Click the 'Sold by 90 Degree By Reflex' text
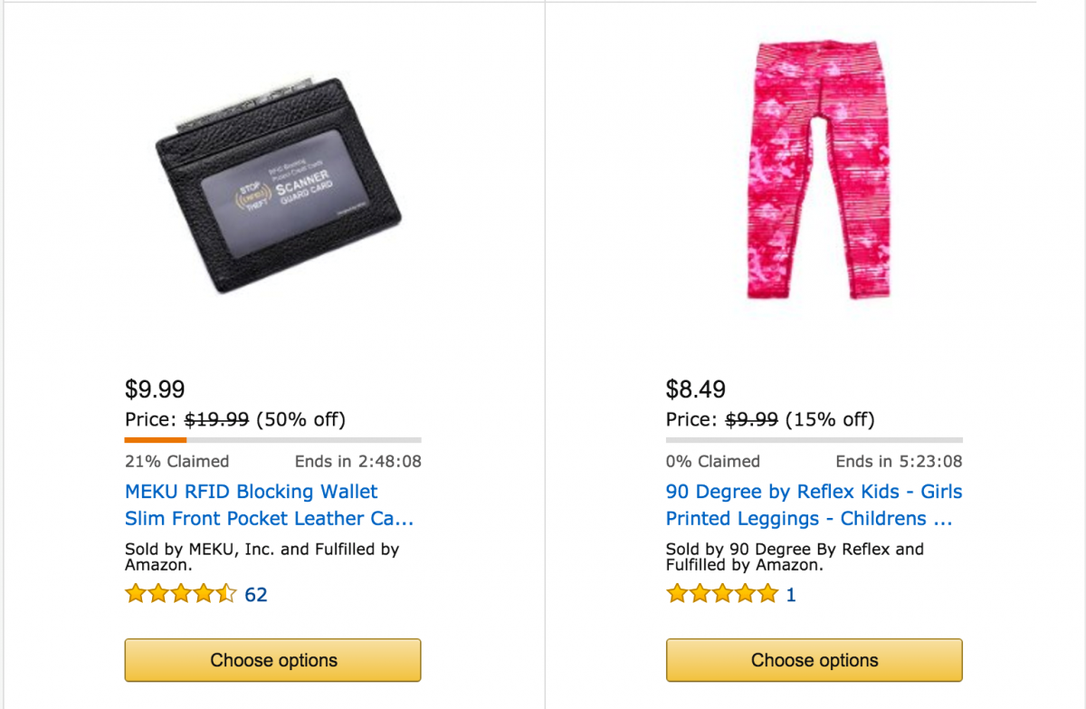 [x=795, y=556]
